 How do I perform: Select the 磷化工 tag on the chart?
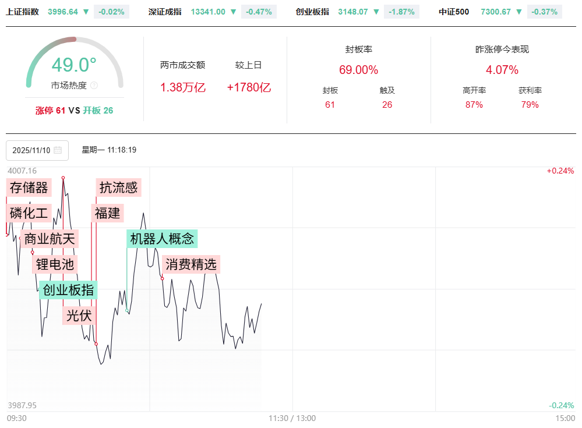pyautogui.click(x=29, y=213)
